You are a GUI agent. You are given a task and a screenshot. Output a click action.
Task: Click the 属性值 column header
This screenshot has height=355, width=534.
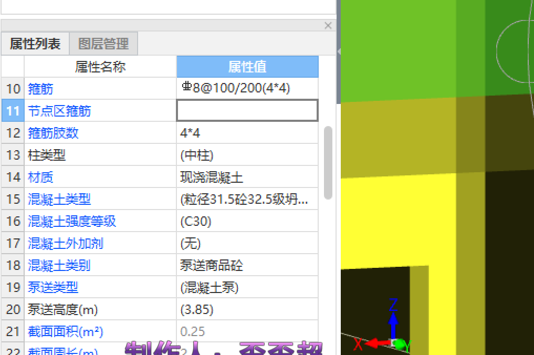(248, 67)
